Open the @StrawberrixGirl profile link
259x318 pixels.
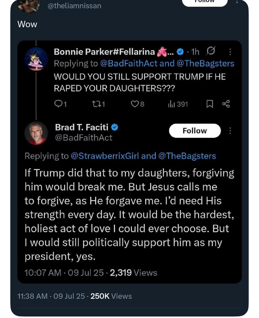[x=105, y=156]
